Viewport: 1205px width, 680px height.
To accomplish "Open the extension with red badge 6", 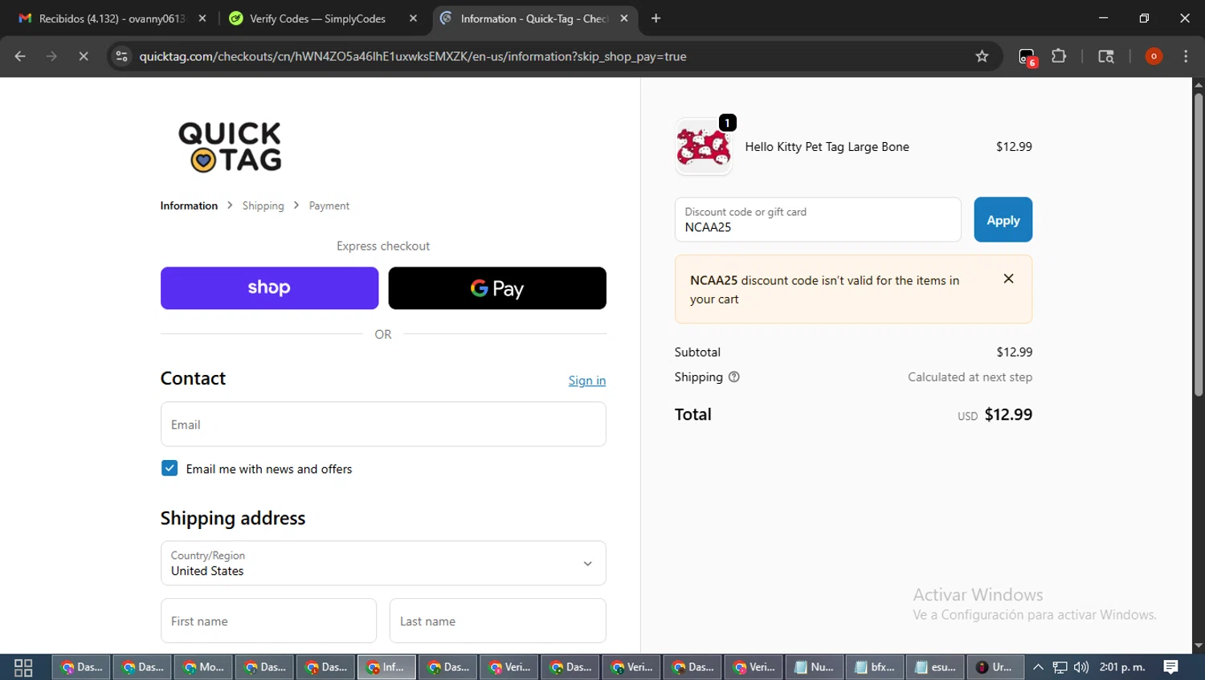I will [x=1027, y=57].
